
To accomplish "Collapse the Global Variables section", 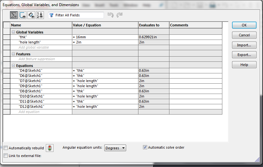I will coord(14,32).
